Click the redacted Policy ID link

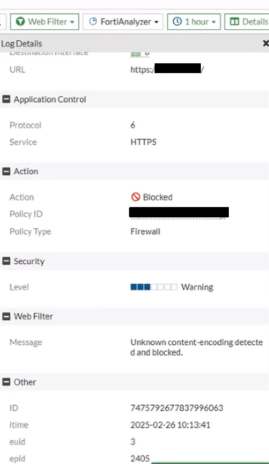(179, 213)
